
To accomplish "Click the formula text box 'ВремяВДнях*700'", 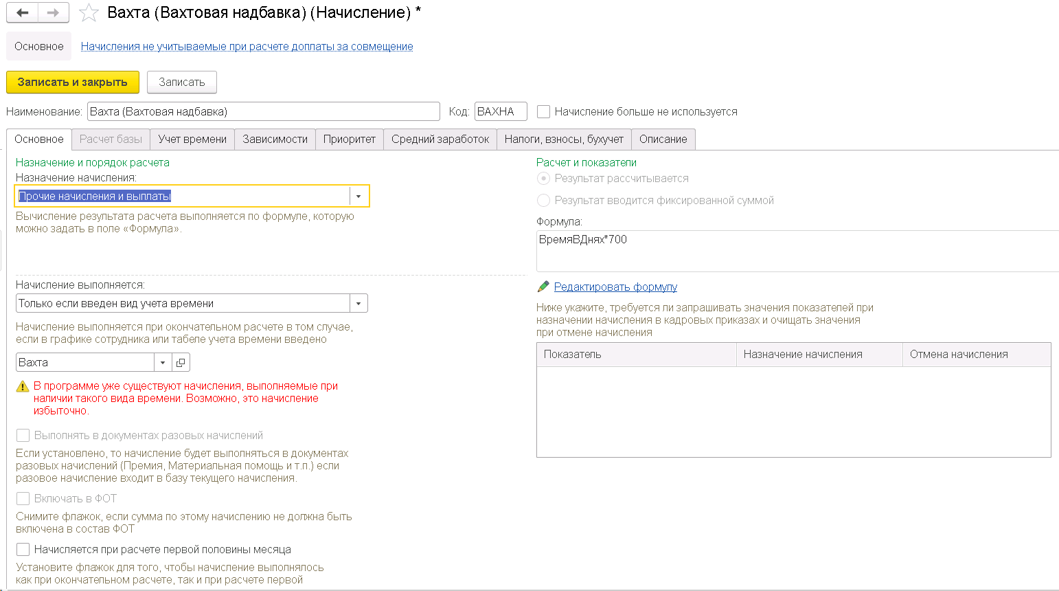I will tap(797, 251).
